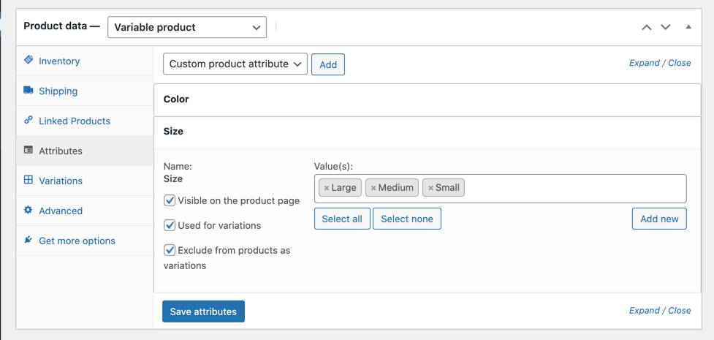Toggle the Used for variations checkbox
The width and height of the screenshot is (714, 340).
point(170,225)
